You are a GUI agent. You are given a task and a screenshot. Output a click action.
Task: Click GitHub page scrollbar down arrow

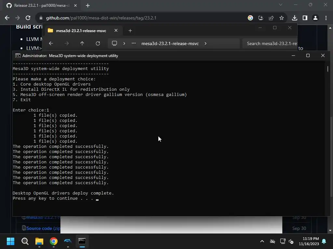(330, 231)
